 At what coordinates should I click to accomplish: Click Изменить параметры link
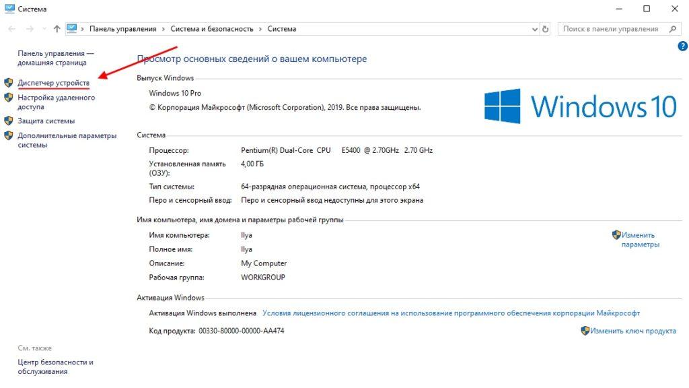641,240
